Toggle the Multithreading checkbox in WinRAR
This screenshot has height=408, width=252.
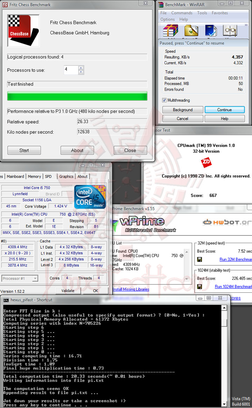tap(164, 100)
